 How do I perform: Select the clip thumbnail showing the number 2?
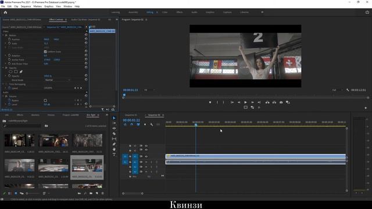pos(87,165)
